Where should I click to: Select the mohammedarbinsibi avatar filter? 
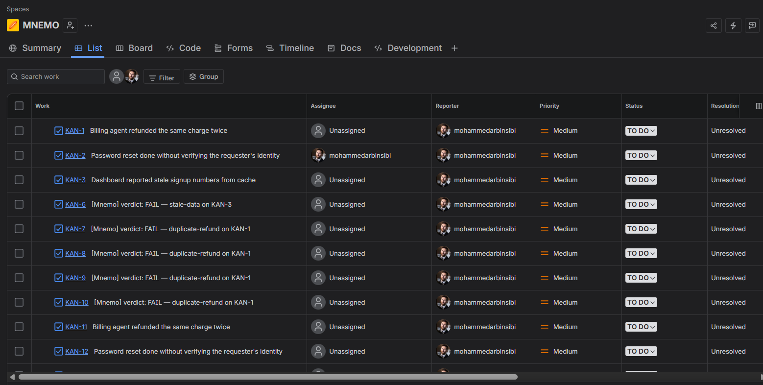point(131,76)
